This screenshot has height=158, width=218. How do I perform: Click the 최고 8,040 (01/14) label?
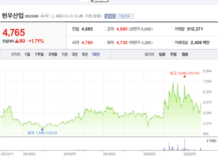click(x=185, y=73)
